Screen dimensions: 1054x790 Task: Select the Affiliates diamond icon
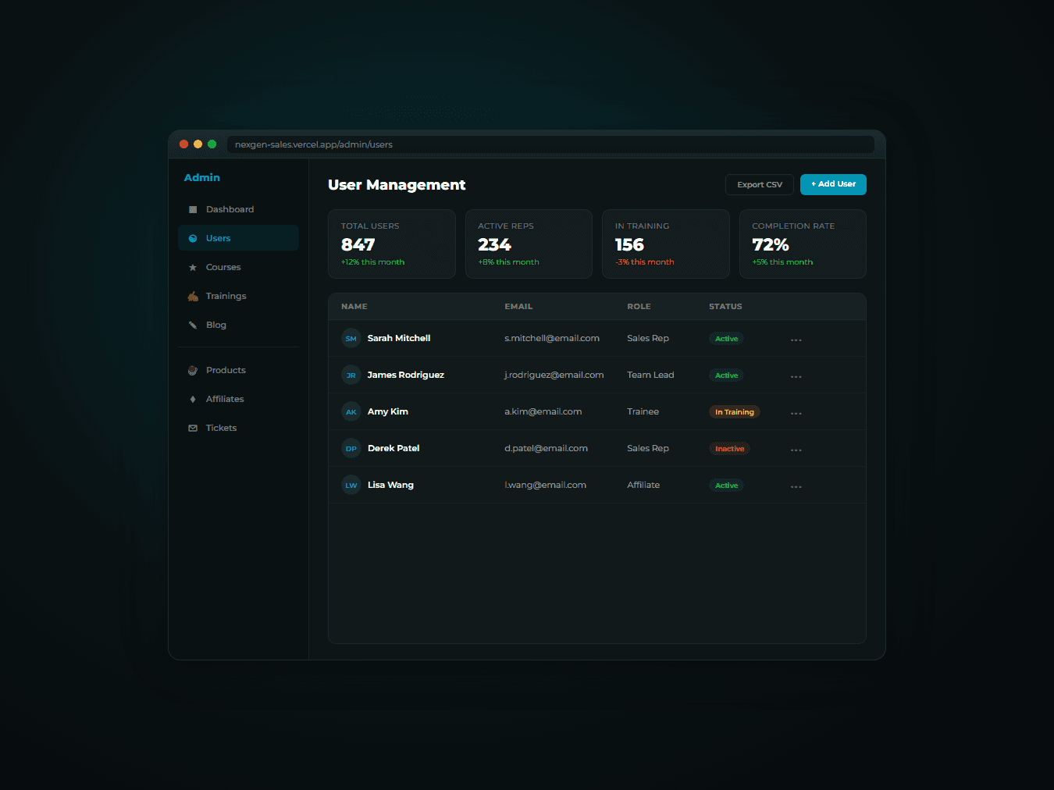192,399
